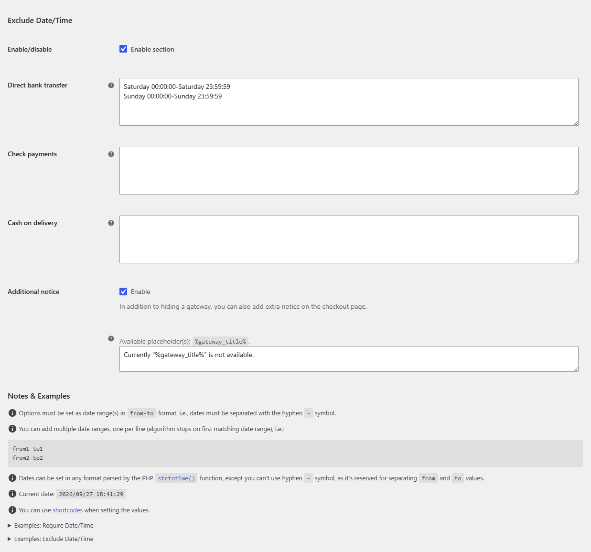
Task: Uncheck the Enable section checkbox
Action: (123, 49)
